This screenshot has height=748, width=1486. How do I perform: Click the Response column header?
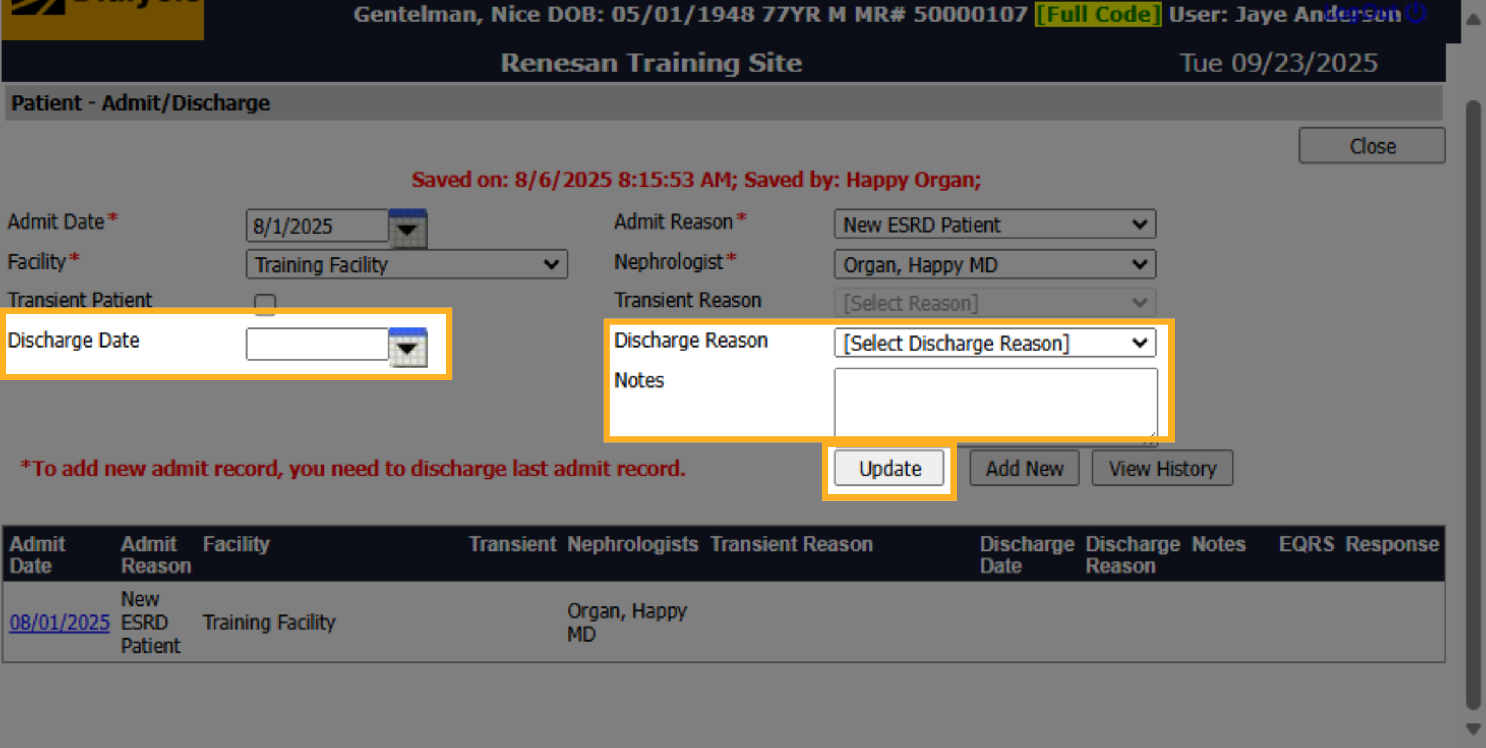pyautogui.click(x=1392, y=544)
